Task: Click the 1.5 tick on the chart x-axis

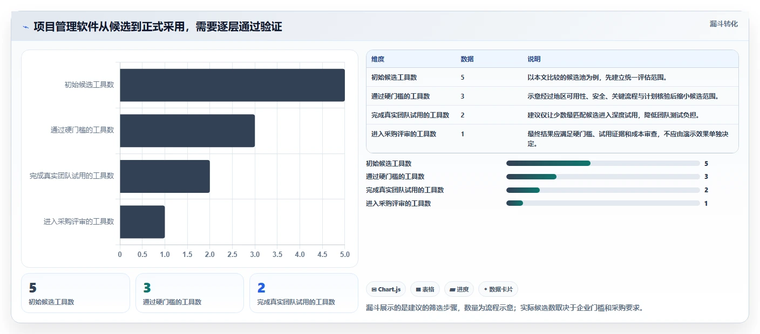Action: tap(187, 254)
